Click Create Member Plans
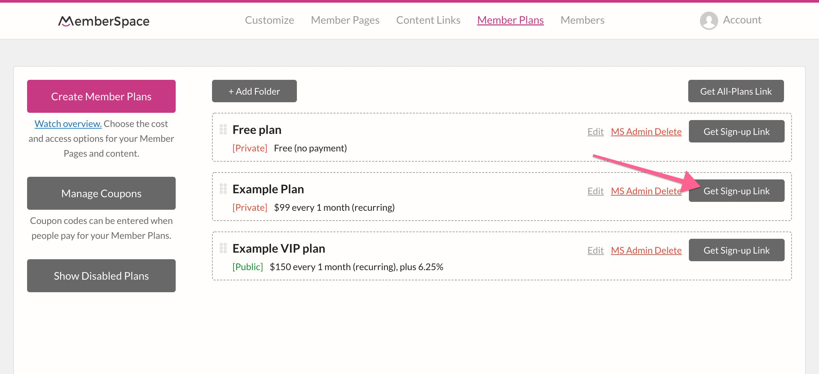819x374 pixels. pos(101,96)
